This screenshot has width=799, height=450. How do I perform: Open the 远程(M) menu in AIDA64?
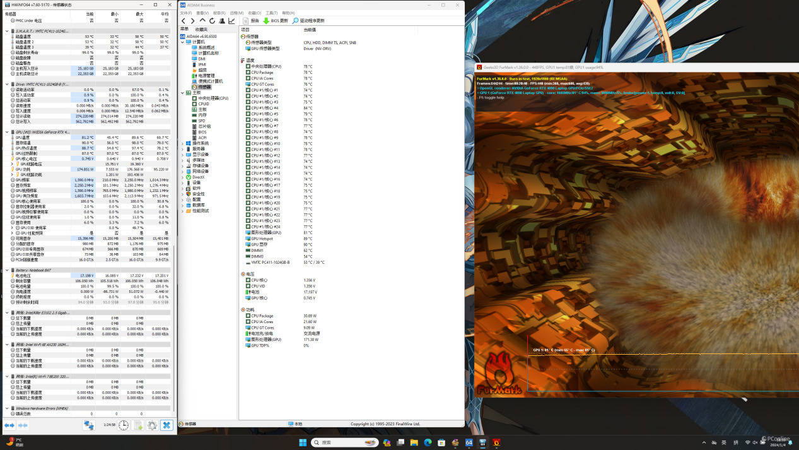(x=236, y=13)
